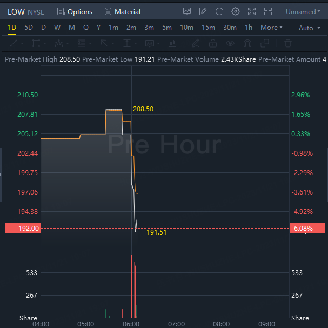The width and height of the screenshot is (328, 328).
Task: Select the 15m interval
Action: tap(208, 28)
